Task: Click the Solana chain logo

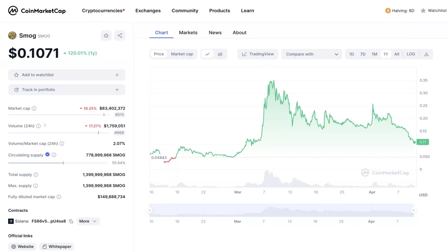Action: (x=11, y=221)
